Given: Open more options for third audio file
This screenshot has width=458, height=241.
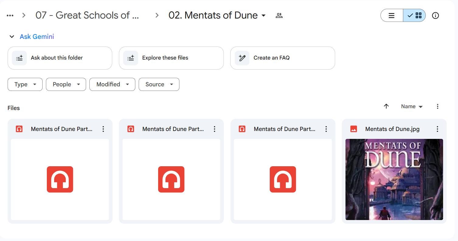Looking at the screenshot, I should pyautogui.click(x=326, y=129).
